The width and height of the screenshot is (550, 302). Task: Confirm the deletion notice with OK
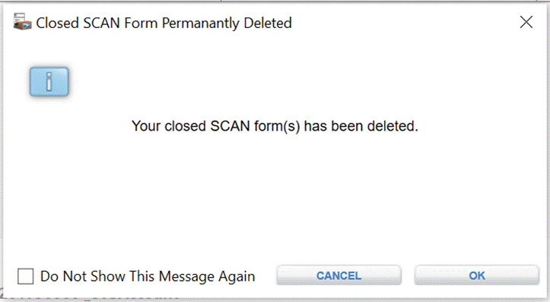(477, 275)
